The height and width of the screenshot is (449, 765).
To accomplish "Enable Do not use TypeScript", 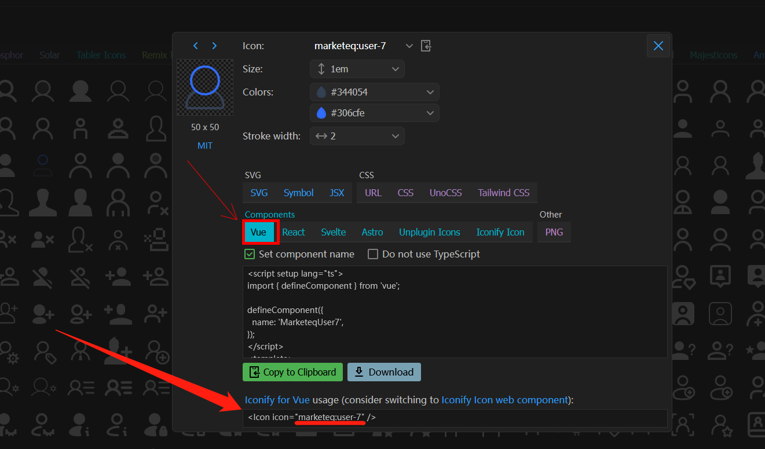I will coord(373,254).
